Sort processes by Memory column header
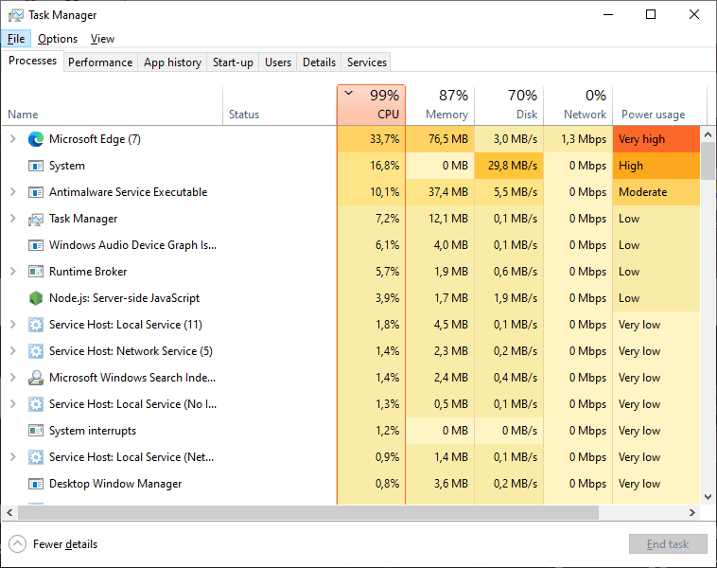The height and width of the screenshot is (568, 717). (440, 105)
